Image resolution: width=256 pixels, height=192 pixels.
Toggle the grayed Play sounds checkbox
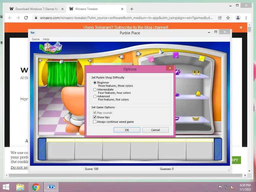click(x=94, y=113)
